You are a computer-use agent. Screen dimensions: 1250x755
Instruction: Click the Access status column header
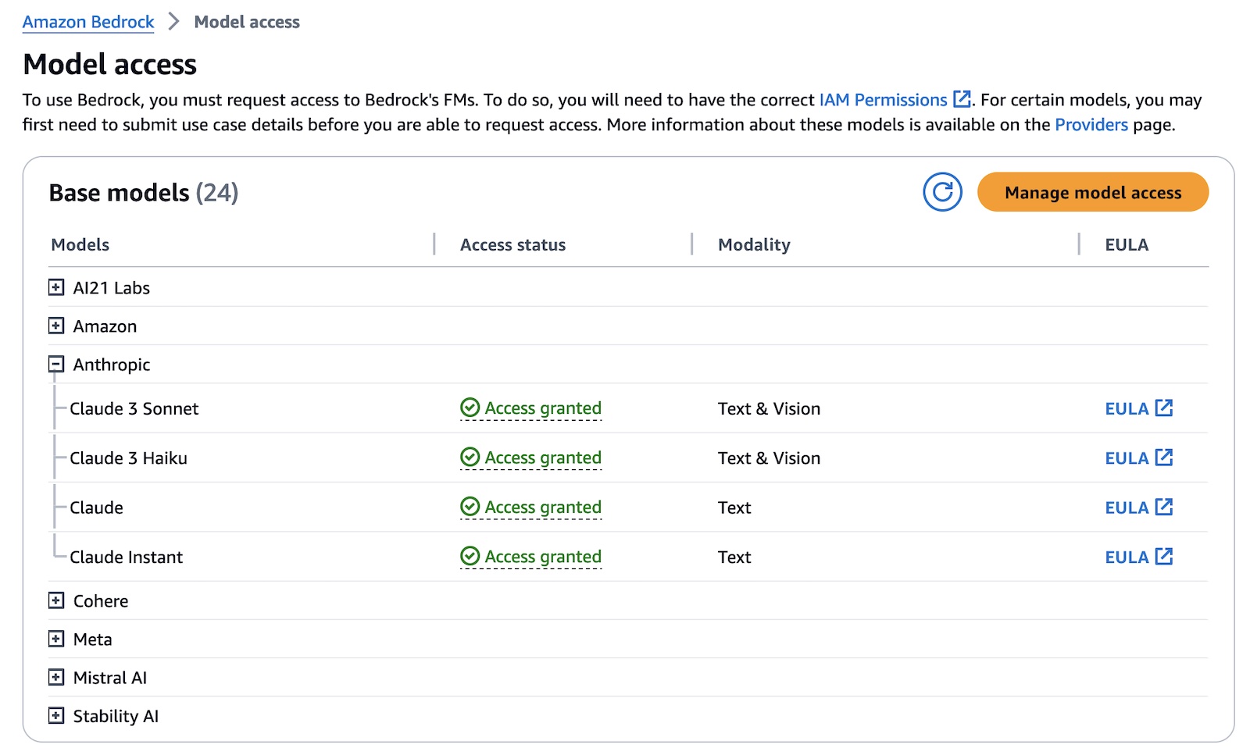coord(512,244)
